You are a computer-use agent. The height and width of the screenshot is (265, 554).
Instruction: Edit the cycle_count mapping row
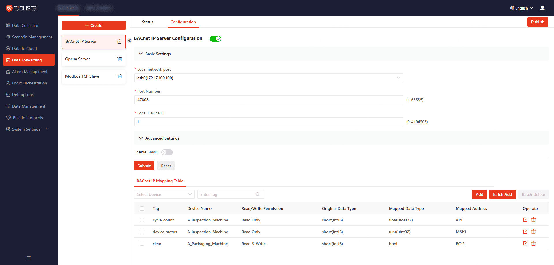pyautogui.click(x=525, y=220)
